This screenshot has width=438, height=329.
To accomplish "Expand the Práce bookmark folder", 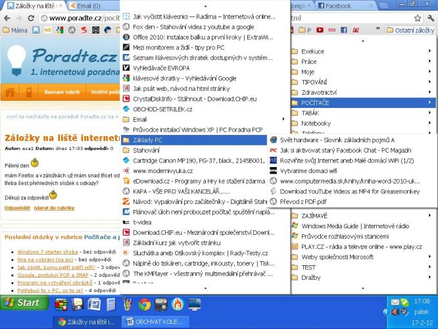I will click(x=363, y=61).
